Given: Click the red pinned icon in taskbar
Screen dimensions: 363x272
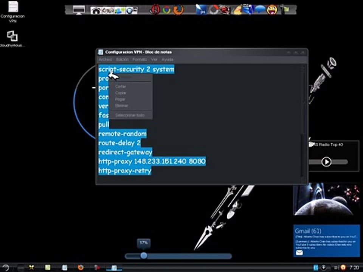Looking at the screenshot, I should (97, 267).
